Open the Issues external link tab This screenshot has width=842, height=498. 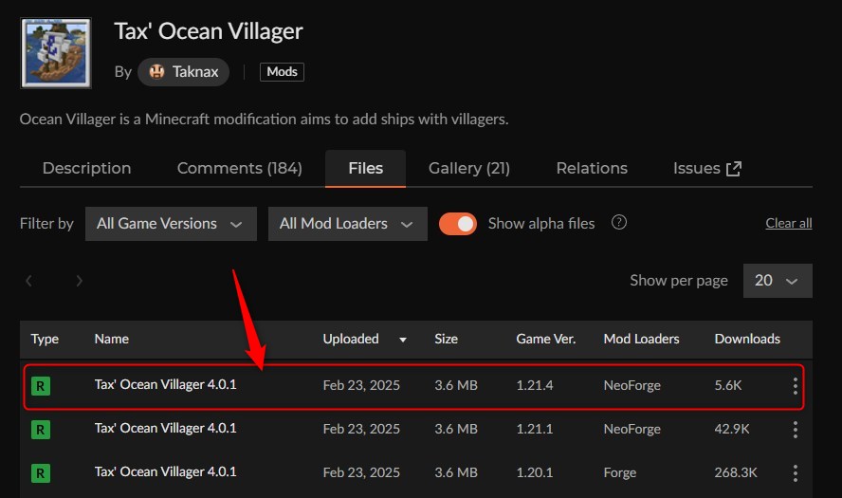coord(707,168)
